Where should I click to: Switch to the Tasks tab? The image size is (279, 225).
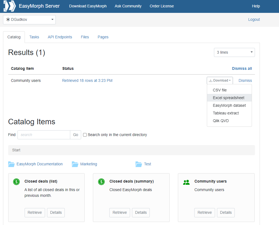34,37
